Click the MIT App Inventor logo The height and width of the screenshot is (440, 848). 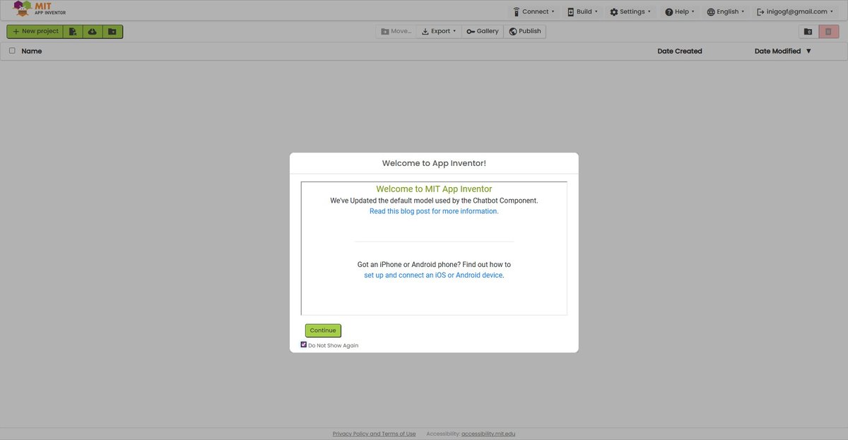click(x=40, y=8)
